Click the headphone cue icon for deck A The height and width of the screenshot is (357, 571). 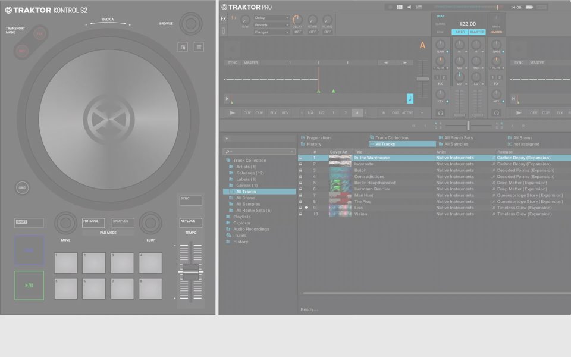441,112
